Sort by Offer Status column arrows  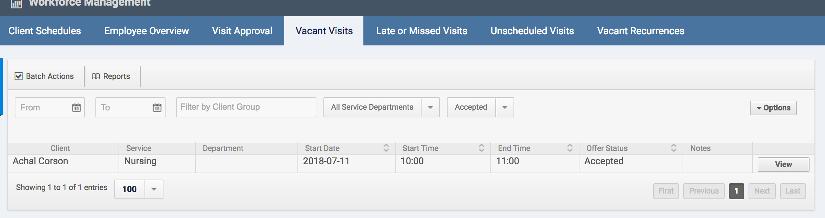(674, 148)
